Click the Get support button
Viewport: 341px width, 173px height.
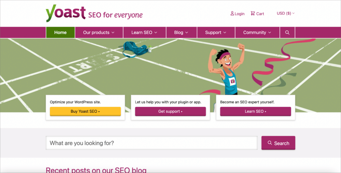click(x=170, y=111)
